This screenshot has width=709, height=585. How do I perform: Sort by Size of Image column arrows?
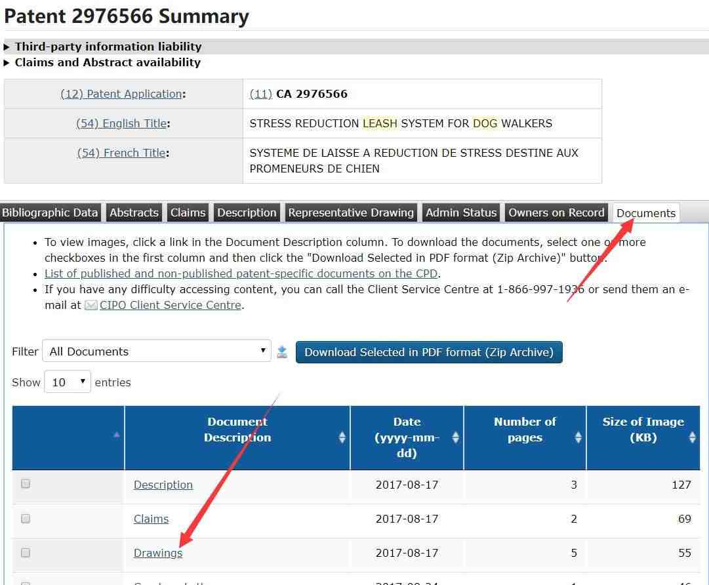pyautogui.click(x=692, y=437)
